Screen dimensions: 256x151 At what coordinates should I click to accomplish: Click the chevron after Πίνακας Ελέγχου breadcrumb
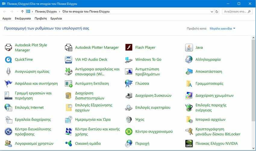click(x=59, y=11)
